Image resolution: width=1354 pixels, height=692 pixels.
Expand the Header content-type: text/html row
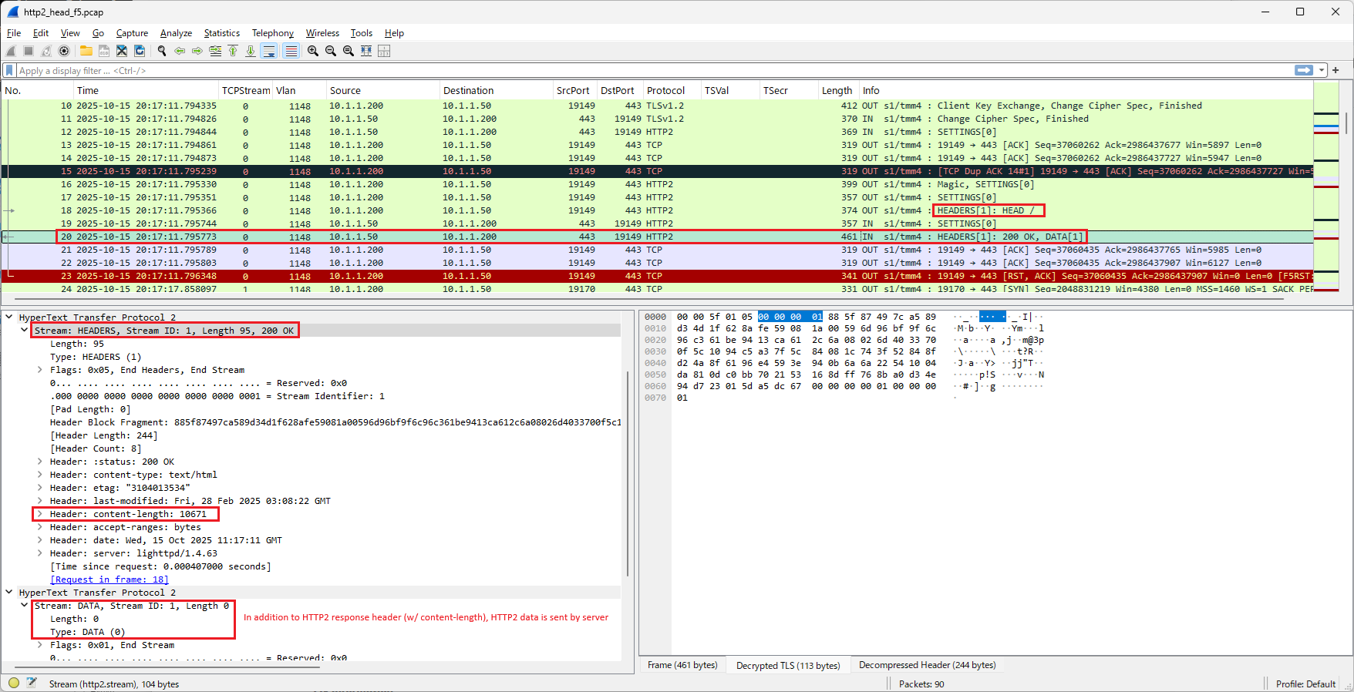(x=39, y=475)
